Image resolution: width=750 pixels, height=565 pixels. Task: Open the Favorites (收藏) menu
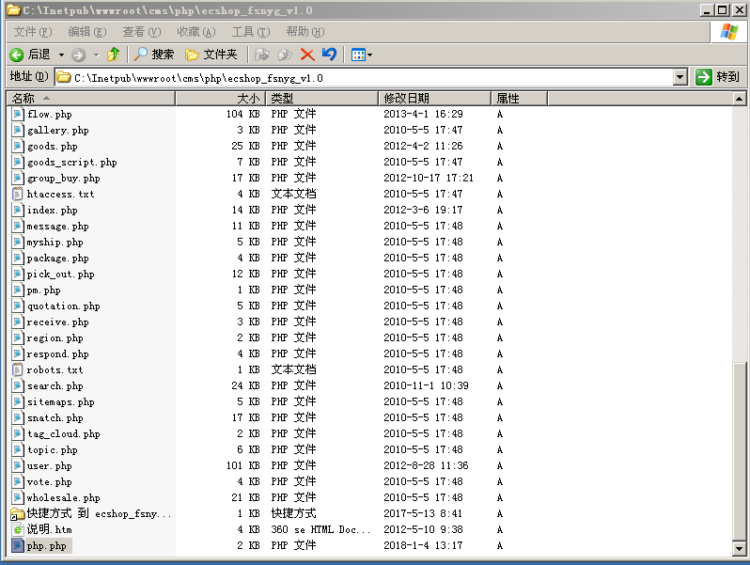click(196, 32)
